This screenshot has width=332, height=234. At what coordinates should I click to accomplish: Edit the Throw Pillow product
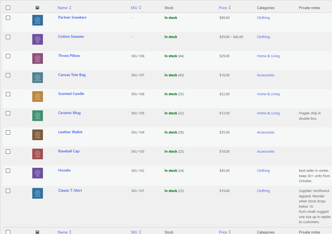point(69,56)
